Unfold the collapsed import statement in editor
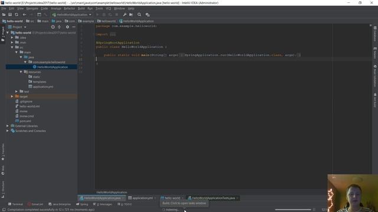This screenshot has width=378, height=212. [x=113, y=34]
